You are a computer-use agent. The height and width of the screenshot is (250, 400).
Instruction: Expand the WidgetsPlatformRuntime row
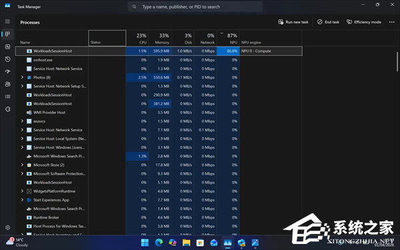click(22, 191)
